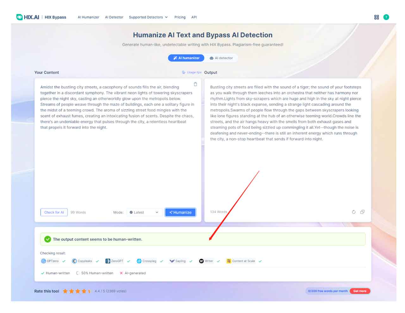Copy output using the copy icon
Viewport: 405px width, 313px height.
362,212
